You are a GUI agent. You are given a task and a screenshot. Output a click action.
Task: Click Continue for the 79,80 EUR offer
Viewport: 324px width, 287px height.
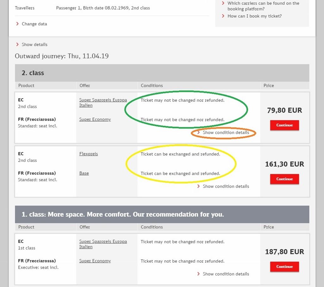tap(284, 125)
